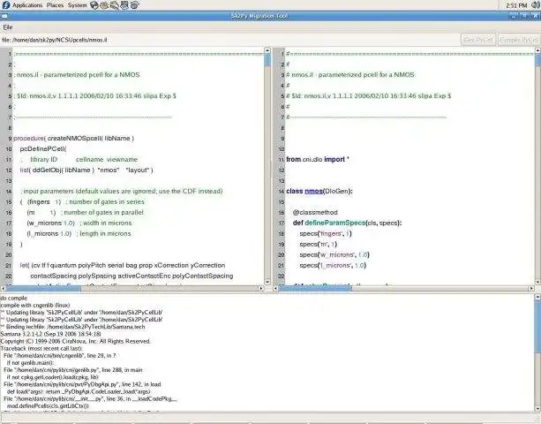Click scroll-left arrow of left source pane
Screen dimensions: 541x424
4,288
